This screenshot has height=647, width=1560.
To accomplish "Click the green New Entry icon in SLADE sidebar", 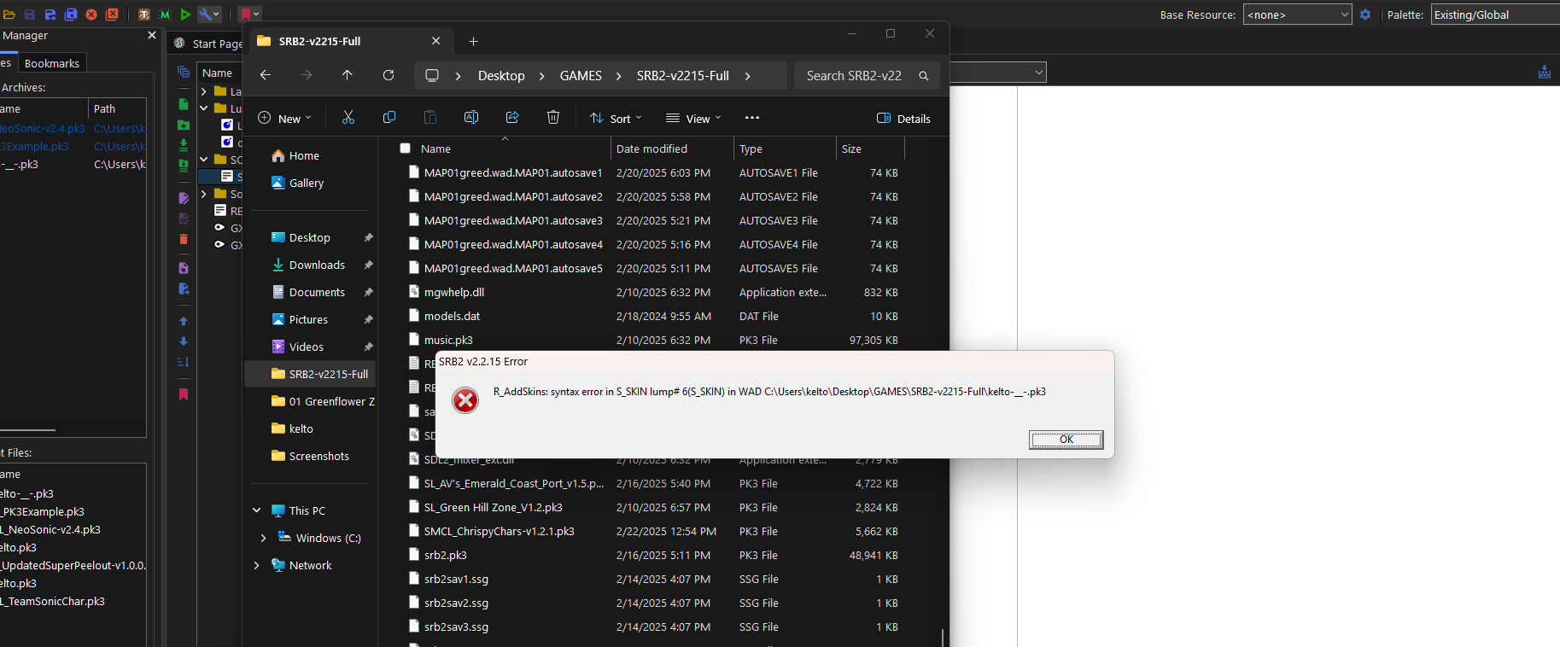I will point(184,104).
